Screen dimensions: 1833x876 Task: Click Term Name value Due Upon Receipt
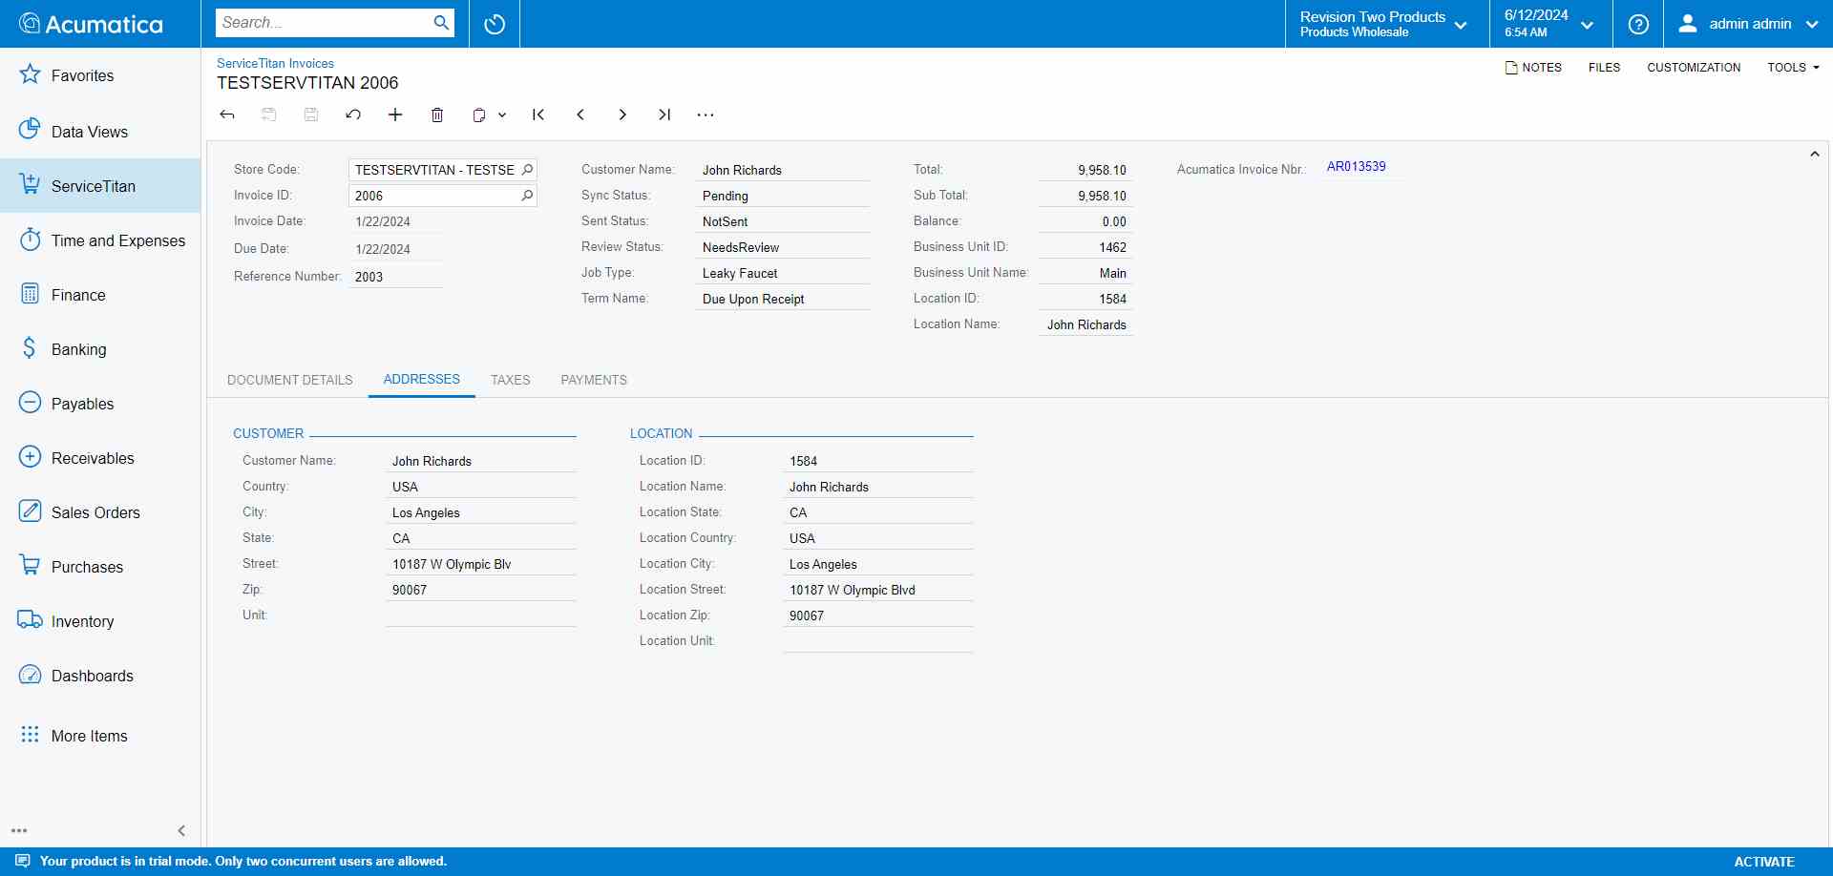pos(783,299)
